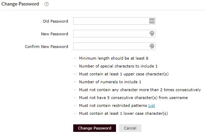Click the username consecutive characters rule text
206x136 pixels.
click(133, 98)
